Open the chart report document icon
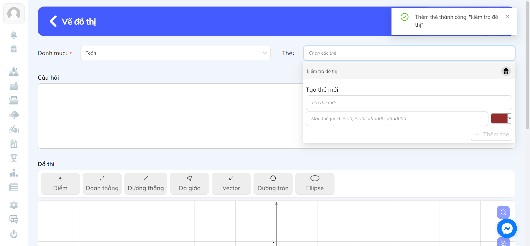This screenshot has width=530, height=246. coord(14,144)
